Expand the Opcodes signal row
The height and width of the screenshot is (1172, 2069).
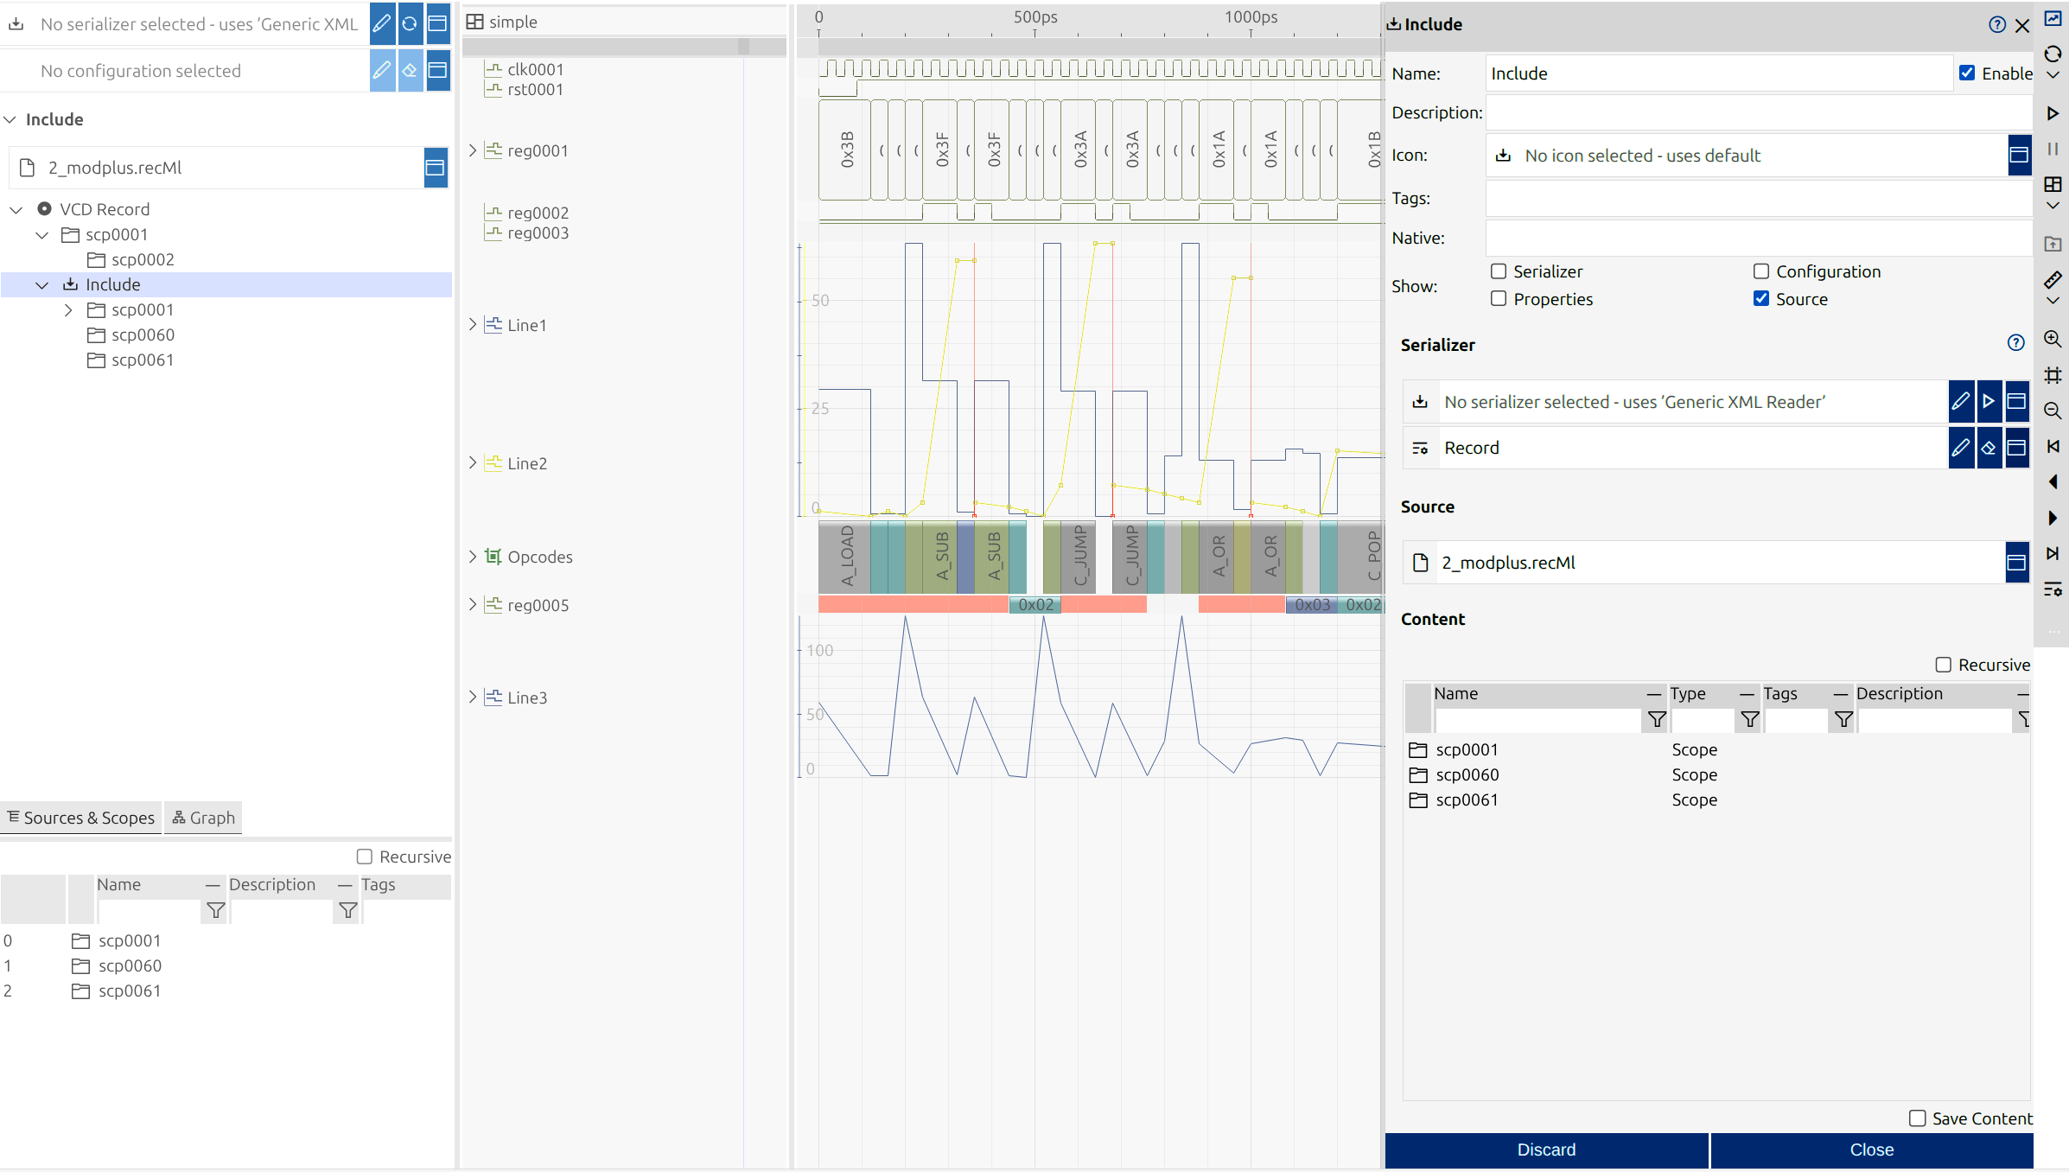click(473, 557)
